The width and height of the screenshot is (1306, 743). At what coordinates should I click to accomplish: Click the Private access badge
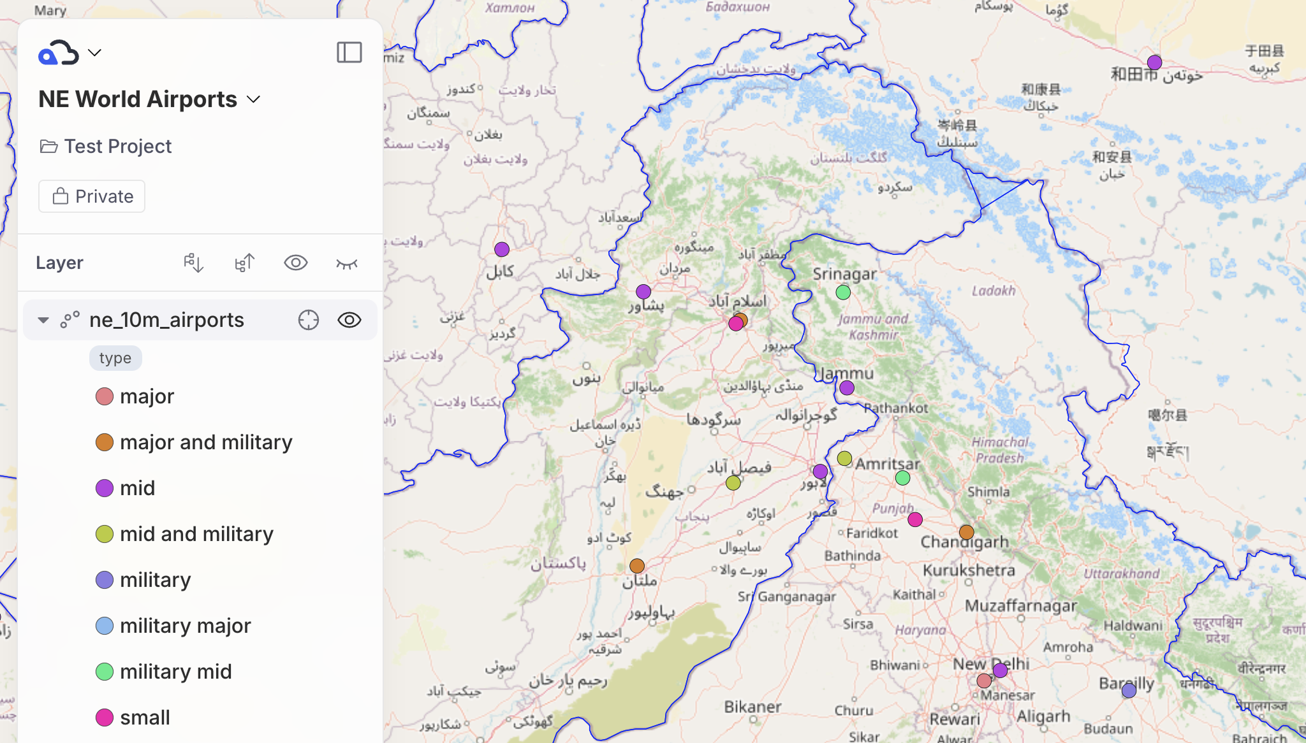click(91, 196)
